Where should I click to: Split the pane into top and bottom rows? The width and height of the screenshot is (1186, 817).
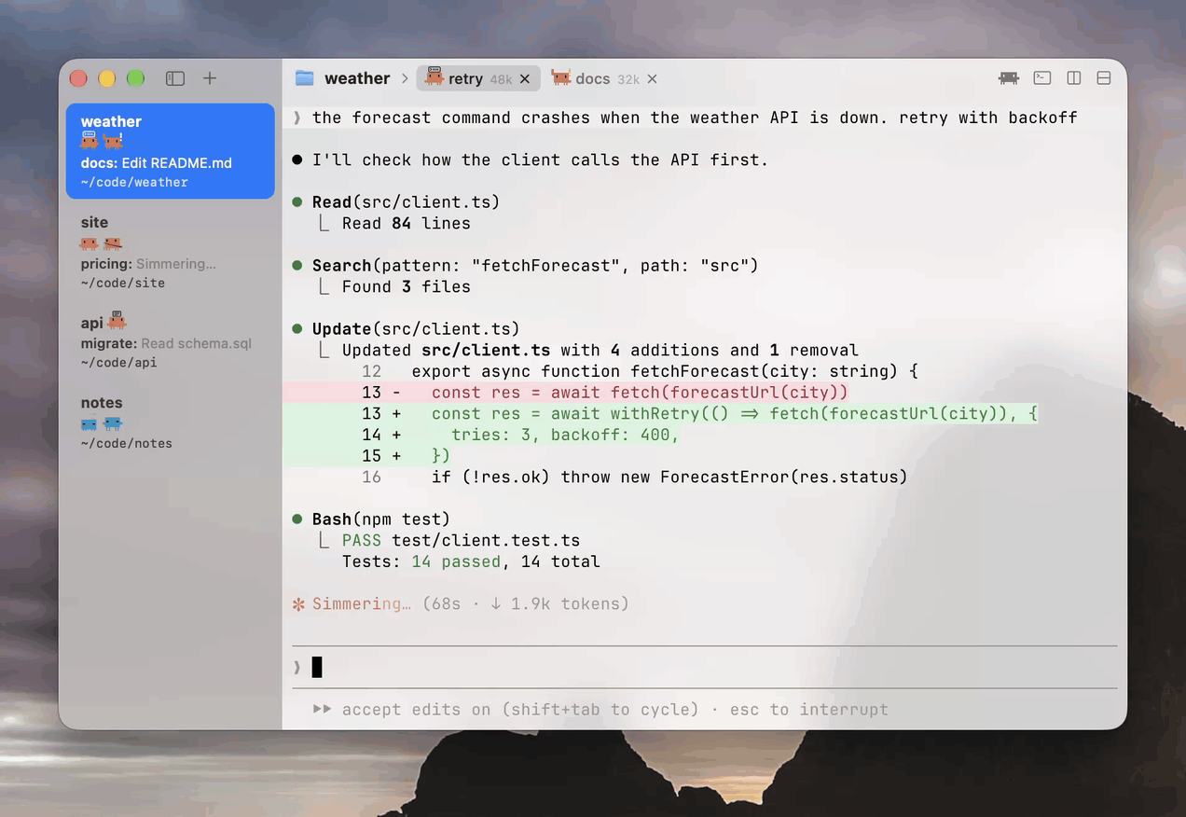(1104, 78)
